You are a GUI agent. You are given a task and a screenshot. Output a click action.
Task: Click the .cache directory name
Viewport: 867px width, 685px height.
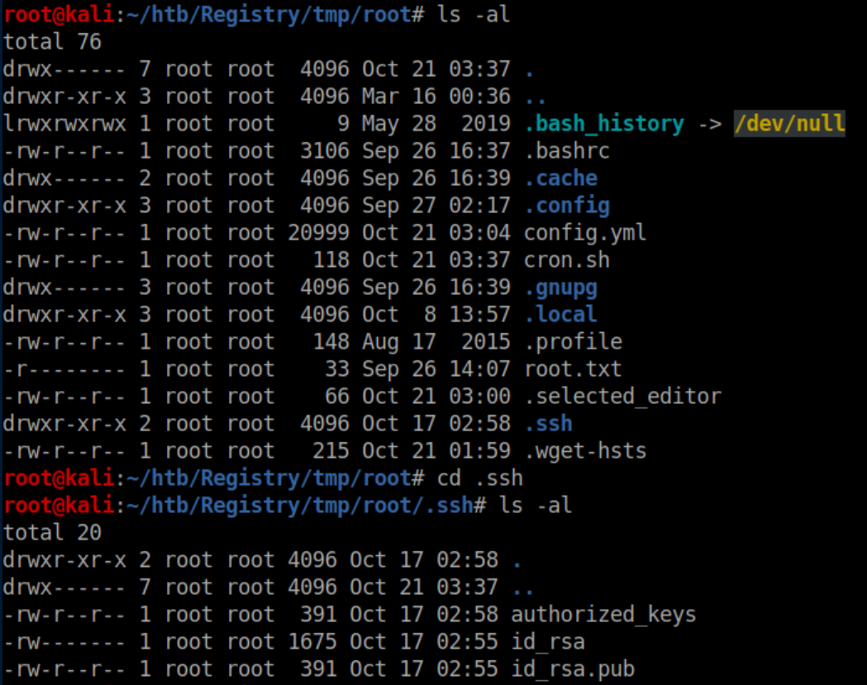coord(560,178)
